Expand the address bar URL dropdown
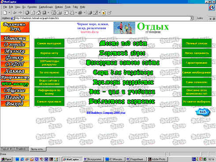216x162 pixels. point(192,18)
